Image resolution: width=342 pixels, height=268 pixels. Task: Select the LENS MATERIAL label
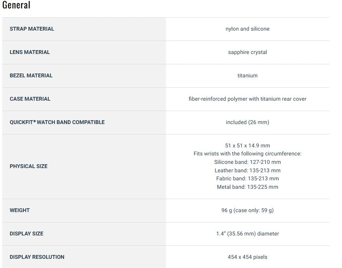tap(30, 52)
